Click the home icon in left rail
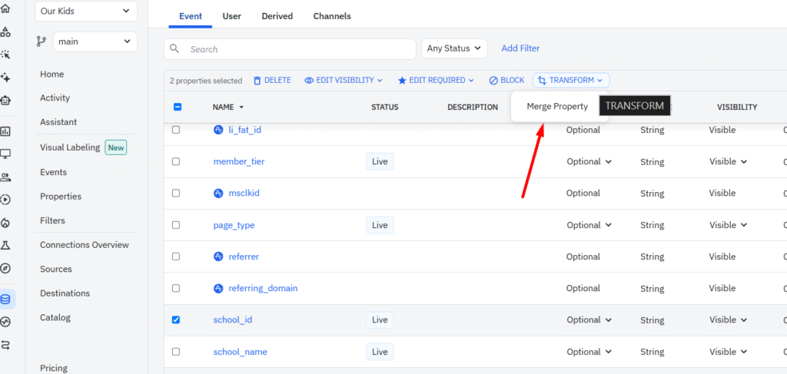 [6, 8]
